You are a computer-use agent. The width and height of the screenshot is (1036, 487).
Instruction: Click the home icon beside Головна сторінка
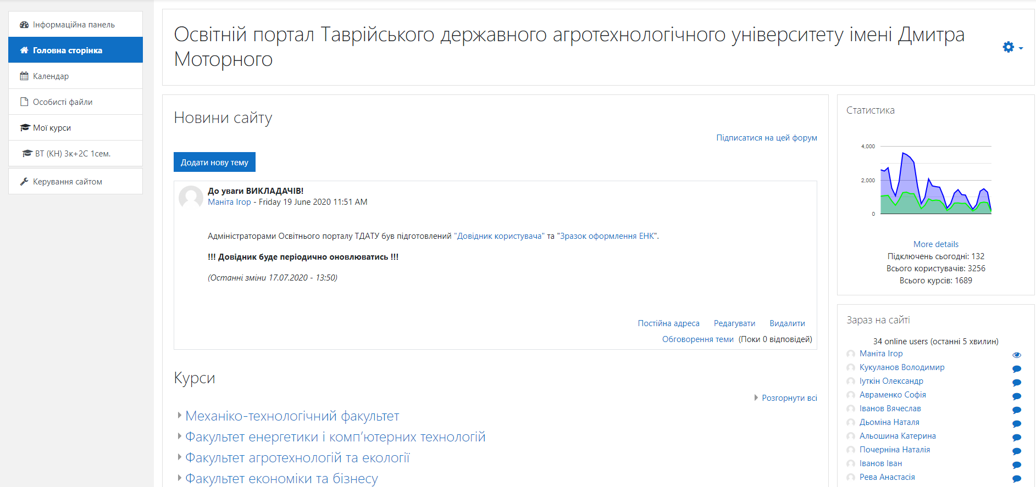point(24,51)
